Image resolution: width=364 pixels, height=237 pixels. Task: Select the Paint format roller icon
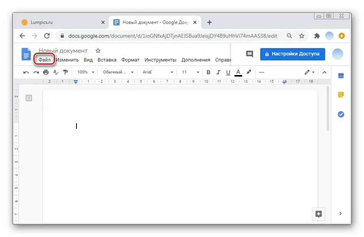(x=66, y=72)
